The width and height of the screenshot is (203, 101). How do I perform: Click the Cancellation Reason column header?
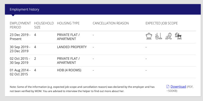coord(111,23)
